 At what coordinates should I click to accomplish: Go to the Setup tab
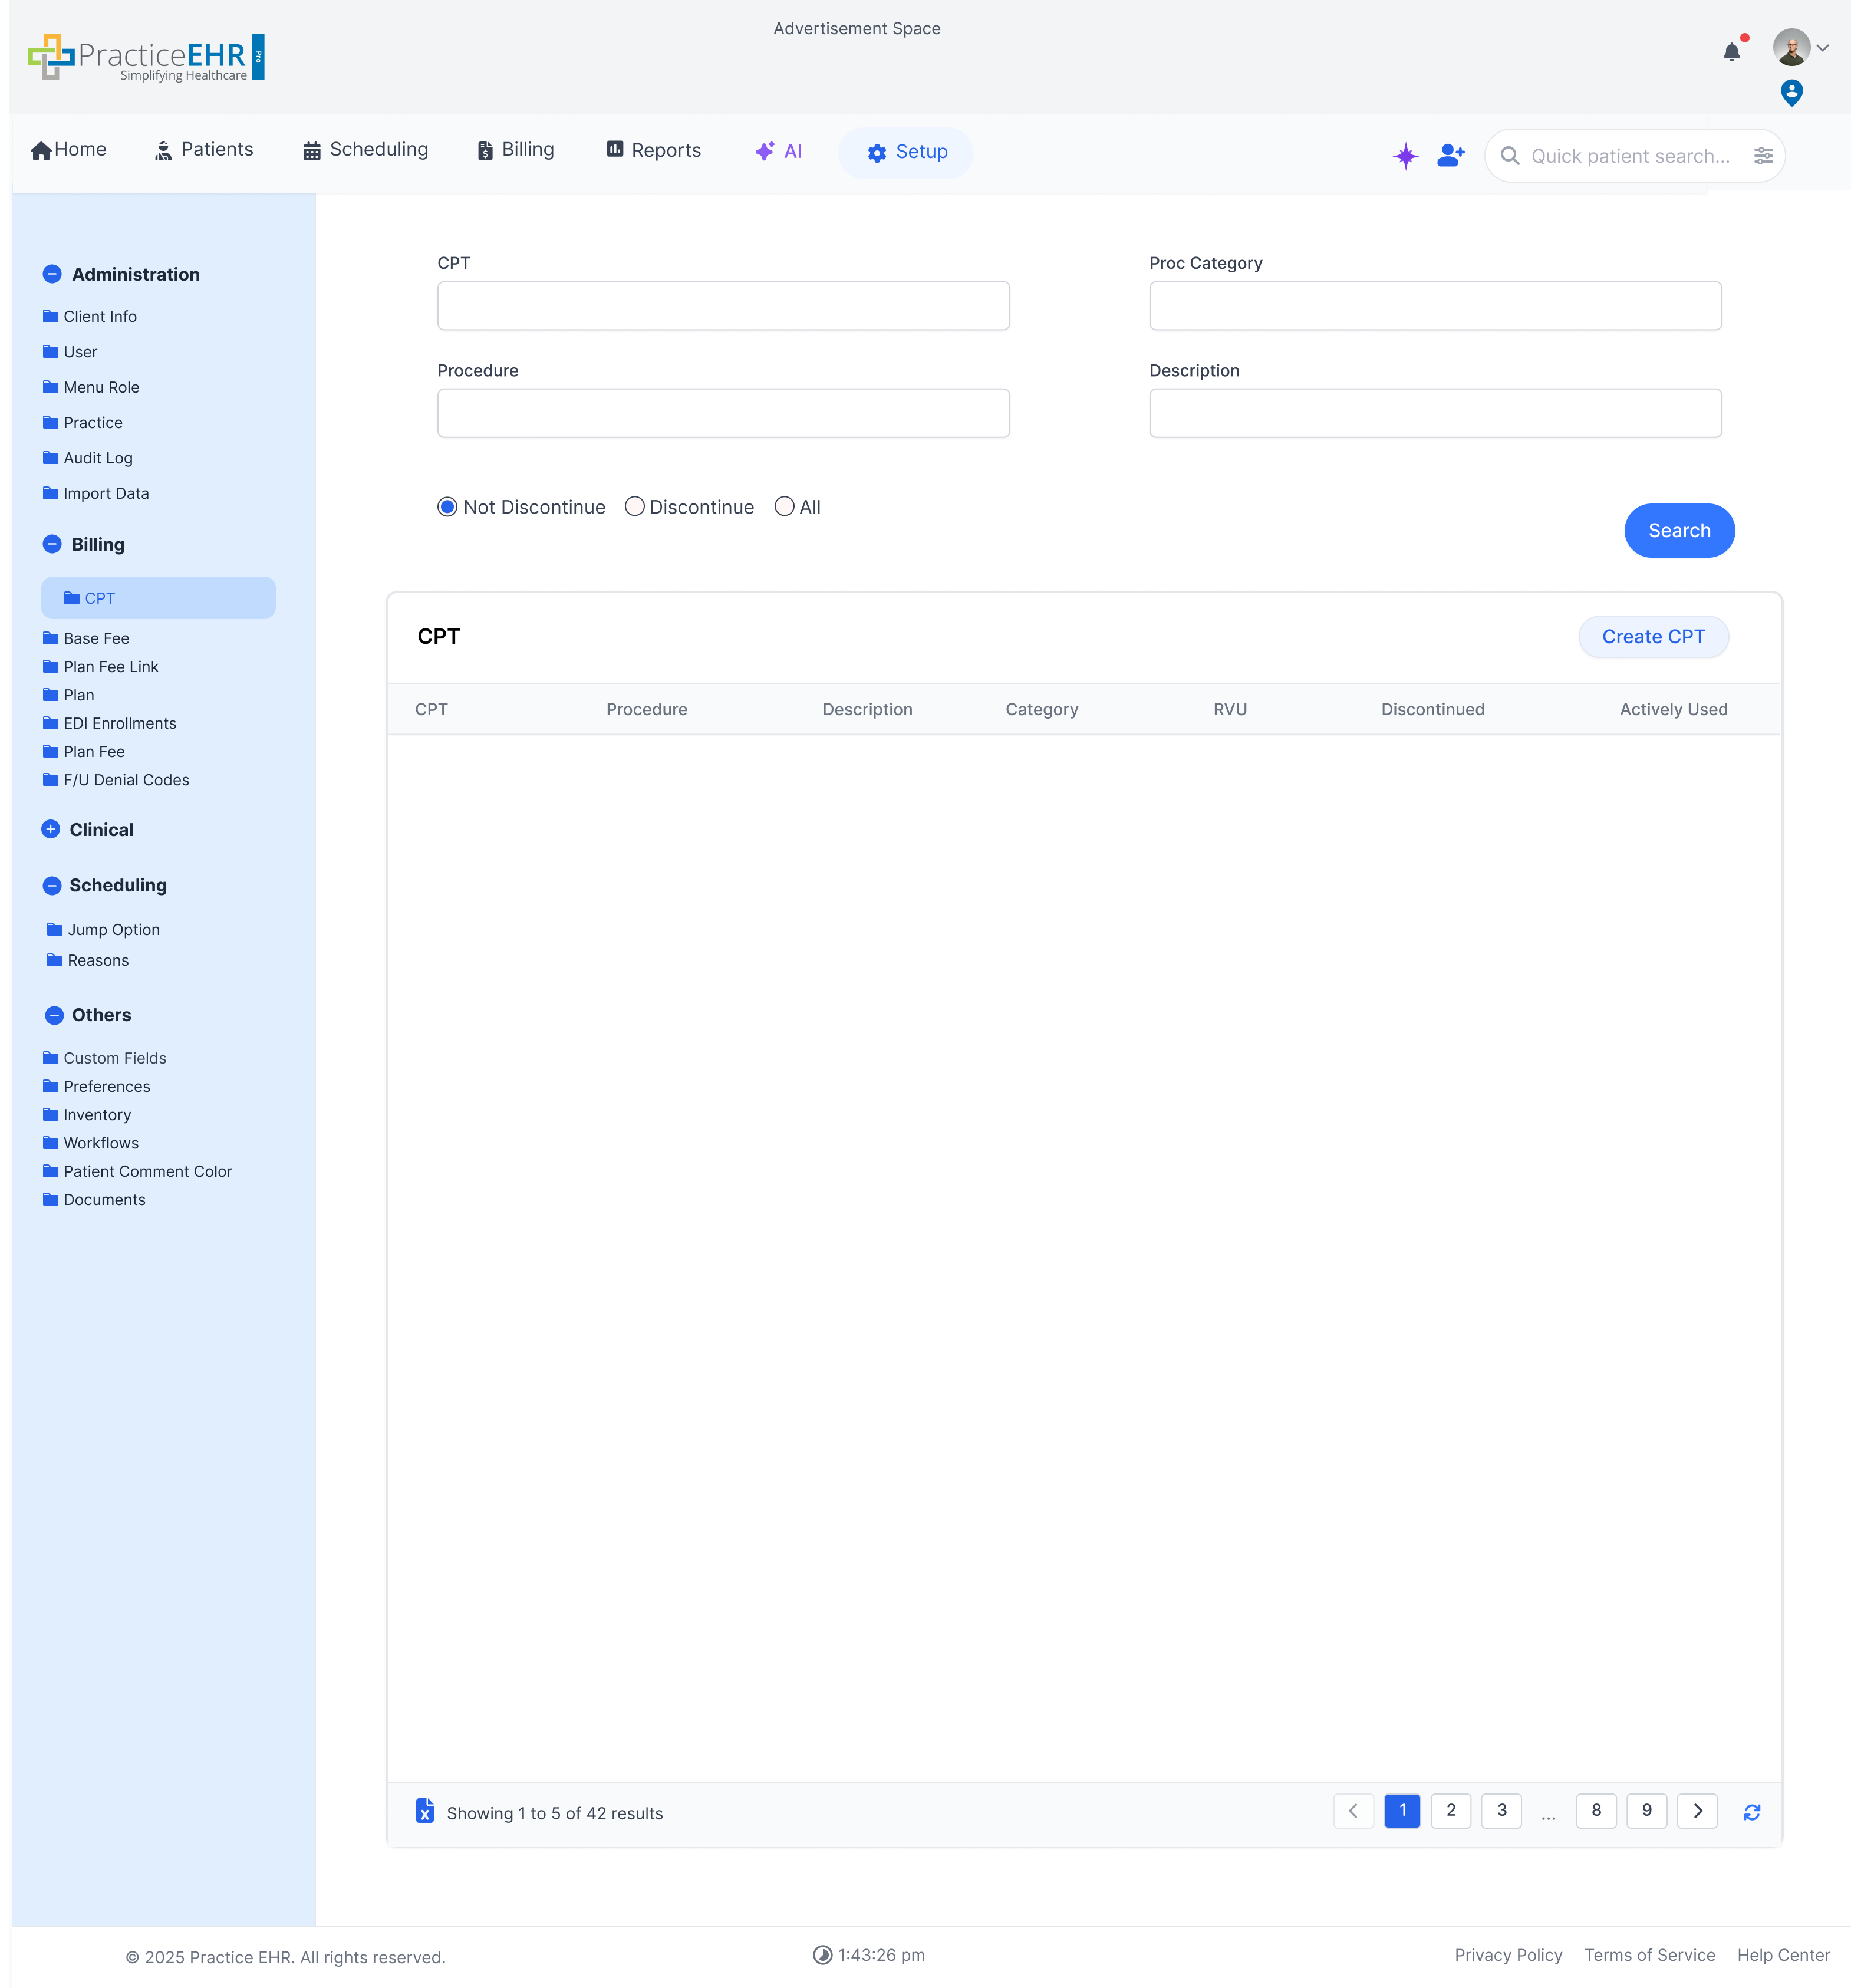point(905,152)
